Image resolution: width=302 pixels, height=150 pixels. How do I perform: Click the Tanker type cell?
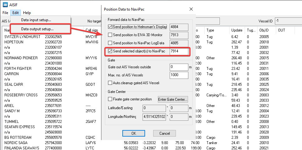[x=212, y=143]
